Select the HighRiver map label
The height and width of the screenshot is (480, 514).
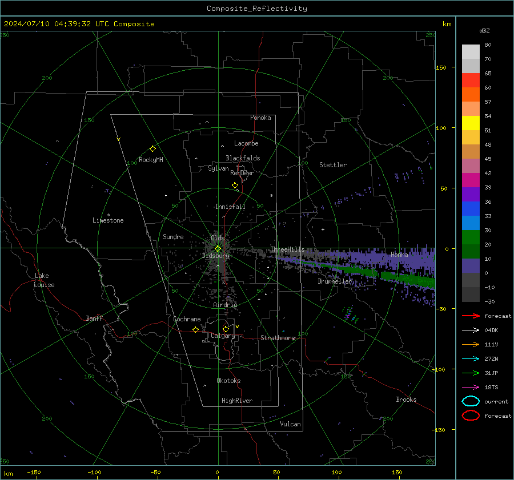click(237, 401)
